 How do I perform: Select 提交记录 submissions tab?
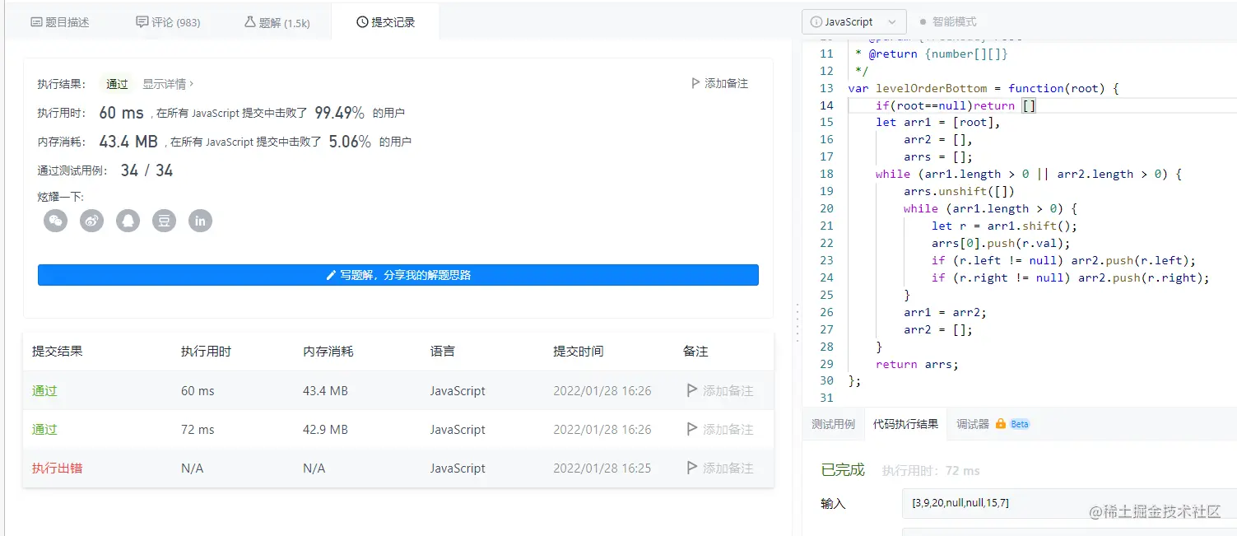[x=385, y=22]
